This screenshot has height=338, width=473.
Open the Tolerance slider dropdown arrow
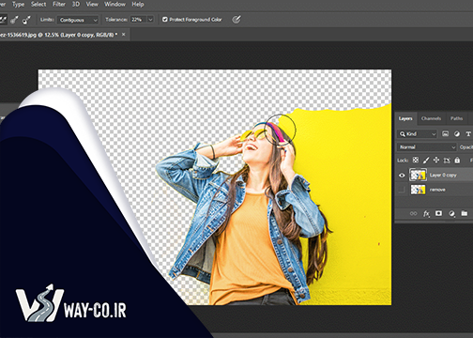click(x=150, y=20)
